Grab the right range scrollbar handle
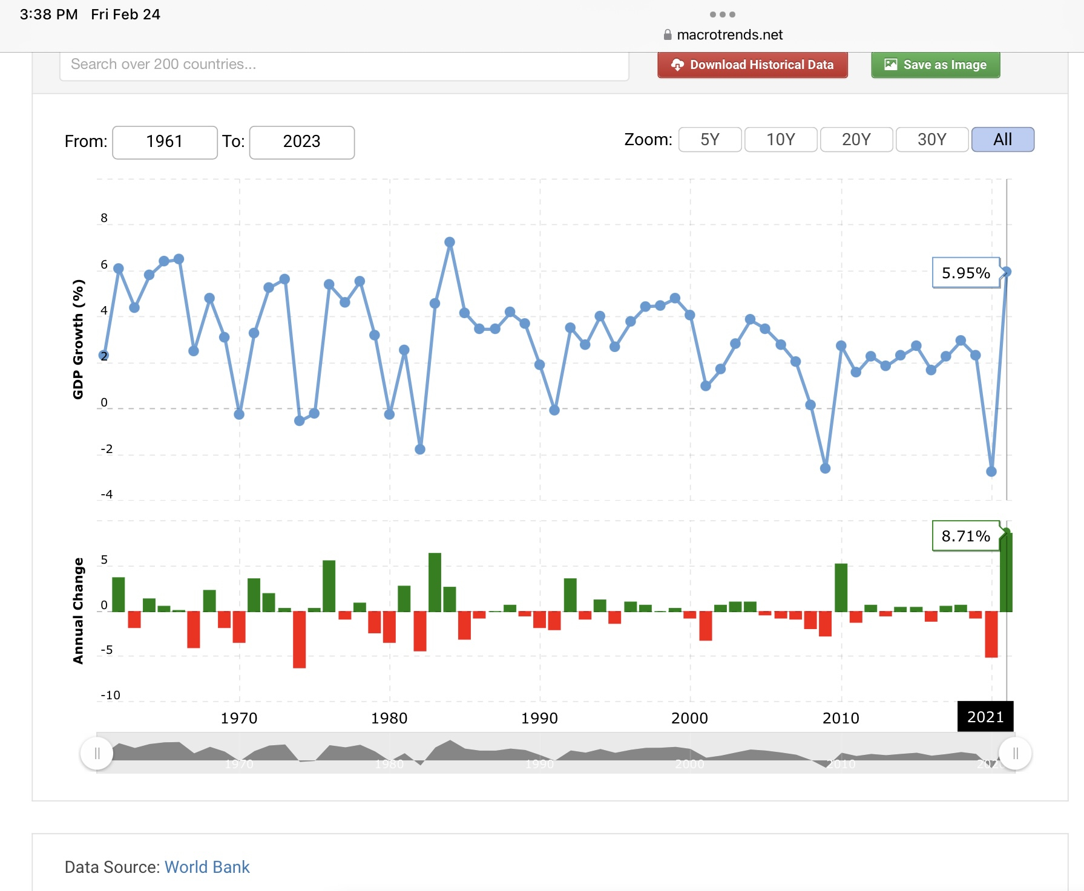This screenshot has width=1084, height=891. pyautogui.click(x=1015, y=753)
